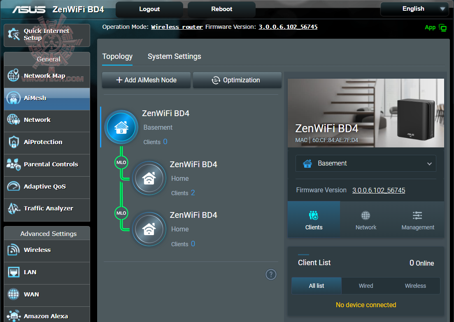Open the Network Map menu item

click(47, 77)
